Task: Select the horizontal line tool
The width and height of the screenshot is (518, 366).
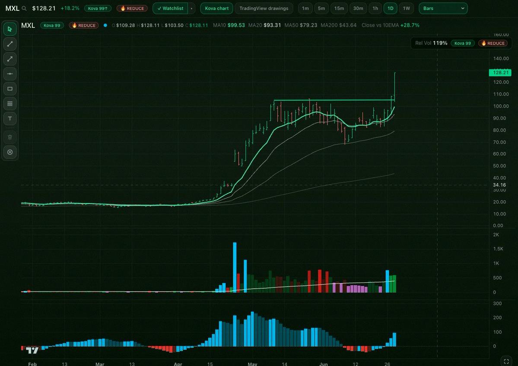Action: [10, 74]
